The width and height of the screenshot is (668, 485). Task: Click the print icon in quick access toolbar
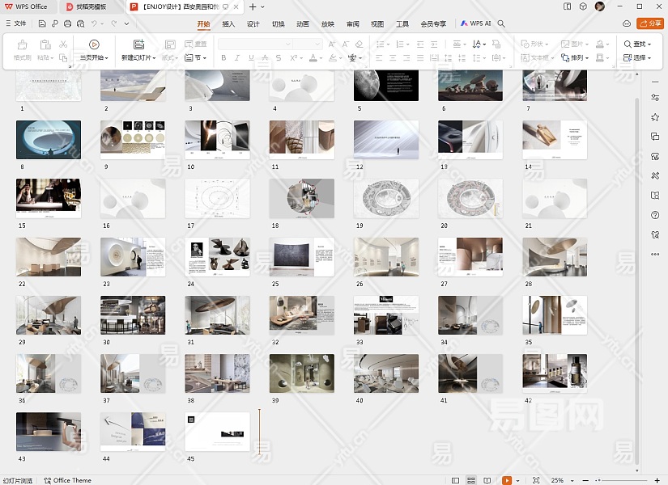[66, 24]
